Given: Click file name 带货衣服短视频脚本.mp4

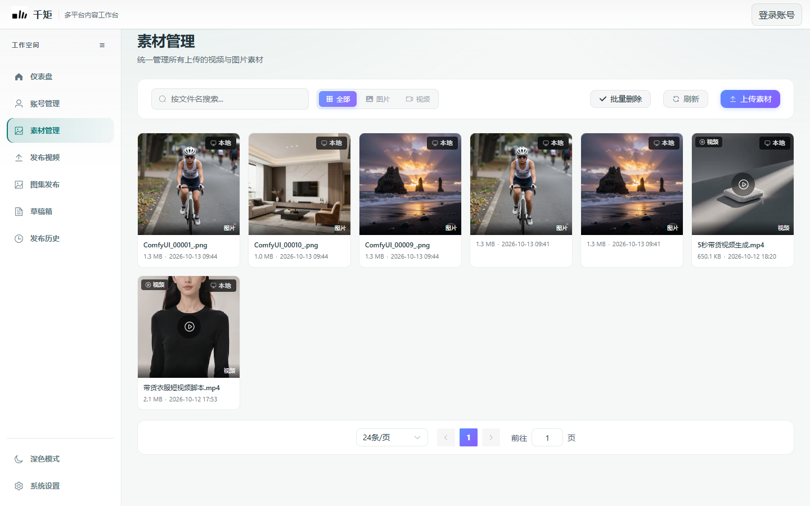Looking at the screenshot, I should point(182,388).
